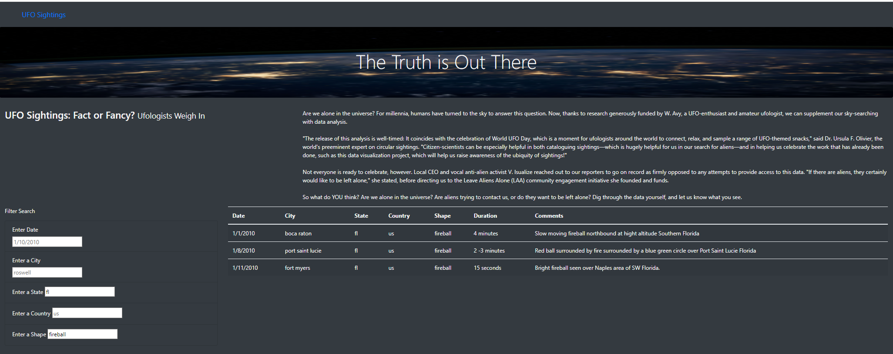The image size is (893, 354).
Task: Click the port saint lucie city cell
Action: [x=303, y=251]
